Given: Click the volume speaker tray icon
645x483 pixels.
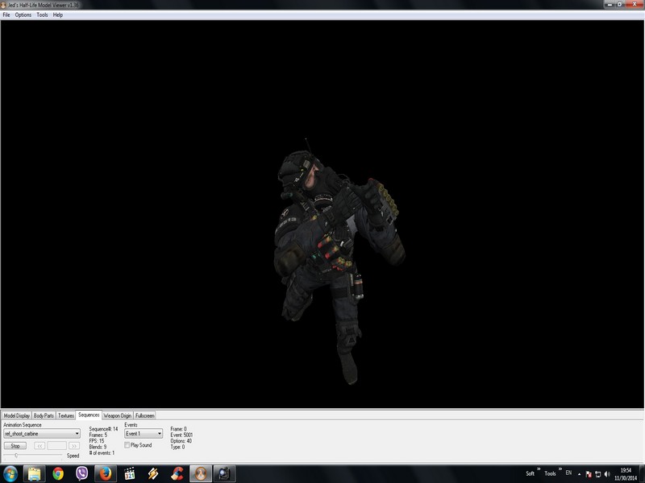Looking at the screenshot, I should [607, 474].
